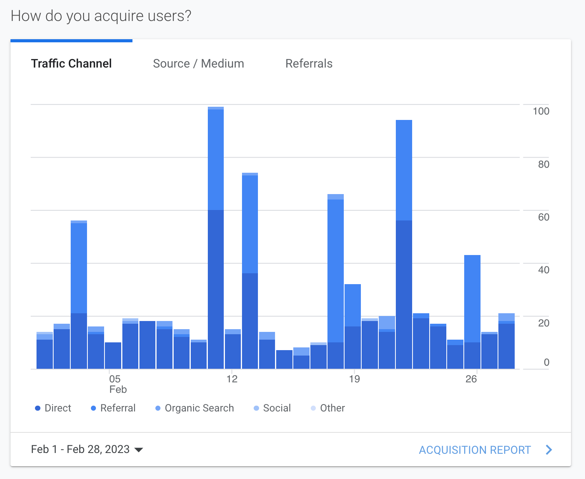Click the Direct legend color dot
The width and height of the screenshot is (585, 479).
pyautogui.click(x=38, y=408)
